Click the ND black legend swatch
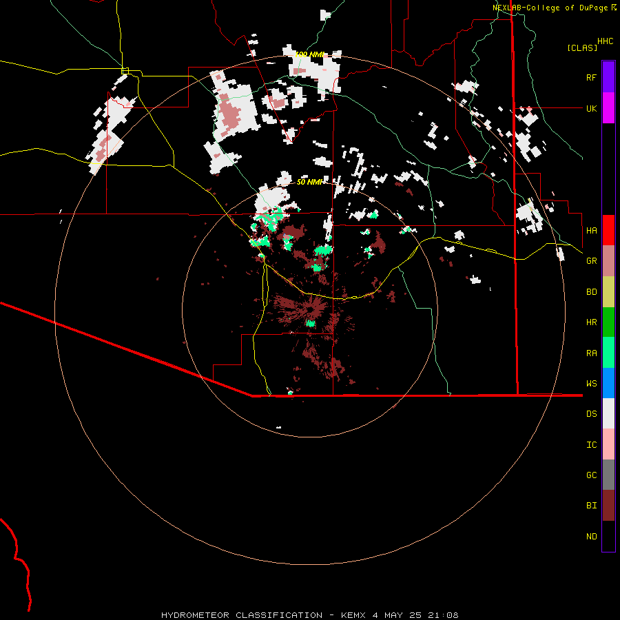The image size is (620, 620). [608, 536]
